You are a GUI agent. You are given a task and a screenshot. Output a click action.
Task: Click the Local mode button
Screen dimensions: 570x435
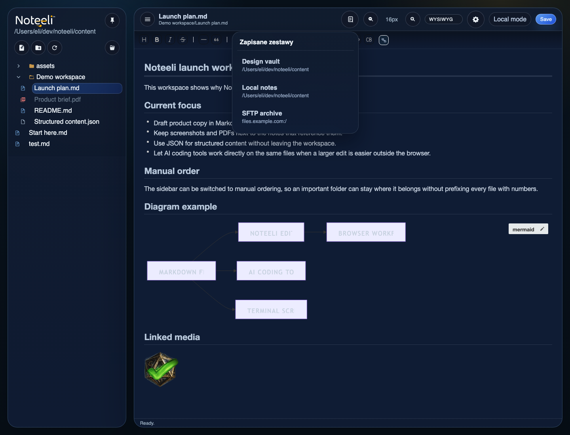pos(510,19)
